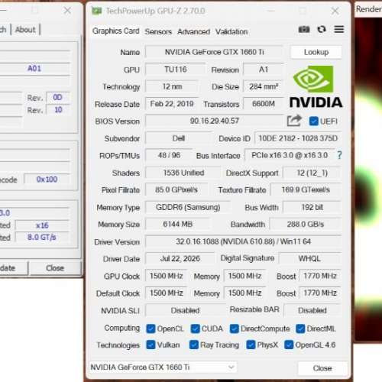This screenshot has width=382, height=382.
Task: Click the Digital Signature value WHQL
Action: click(x=309, y=259)
